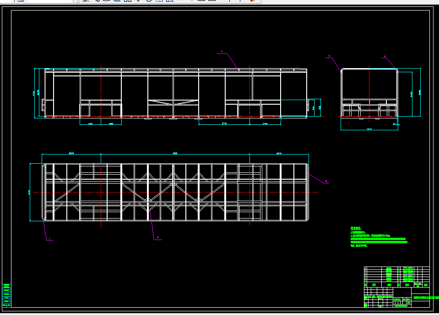
Task: Pick the green technical requirements heading text
Action: (356, 228)
